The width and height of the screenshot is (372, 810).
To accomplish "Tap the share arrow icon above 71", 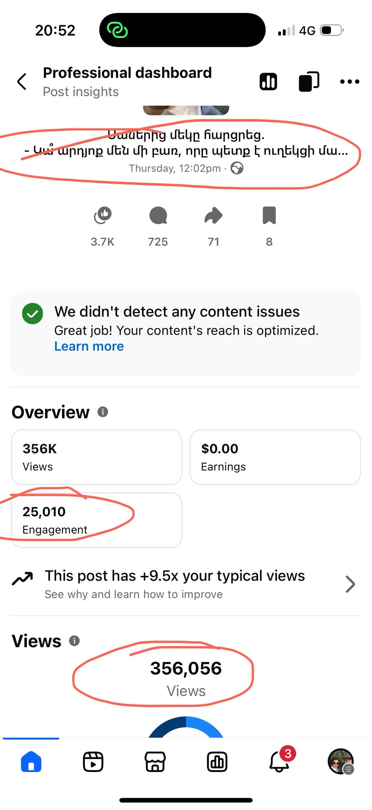I will pyautogui.click(x=214, y=216).
